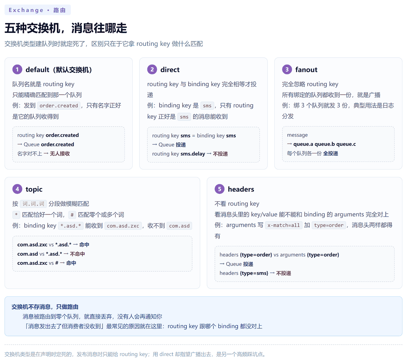Click the number 2 circle badge
This screenshot has width=407, height=362.
pos(152,70)
